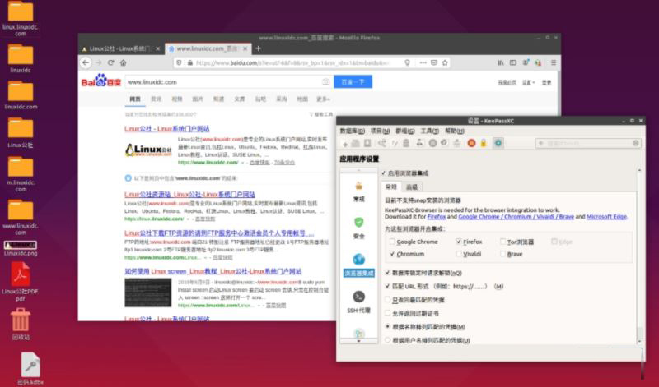
Task: Toggle 匹配 URL 形式 checkbox
Action: (x=387, y=286)
